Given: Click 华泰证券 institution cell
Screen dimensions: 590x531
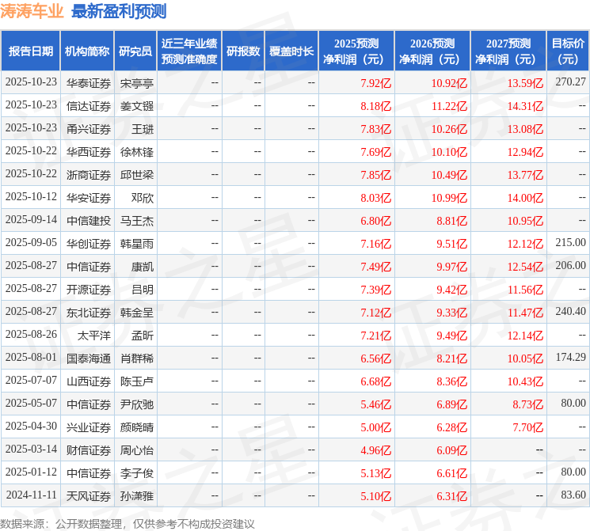Looking at the screenshot, I should 89,83.
